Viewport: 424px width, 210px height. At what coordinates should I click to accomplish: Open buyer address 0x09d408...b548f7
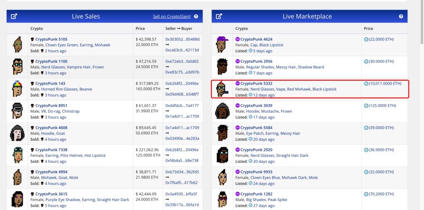pos(182,94)
